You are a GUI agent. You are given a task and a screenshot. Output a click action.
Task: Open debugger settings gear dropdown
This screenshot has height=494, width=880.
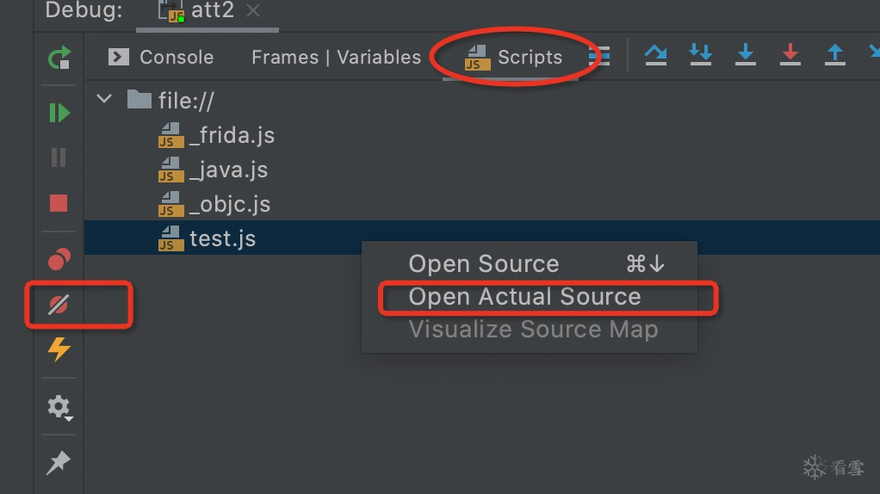tap(59, 406)
